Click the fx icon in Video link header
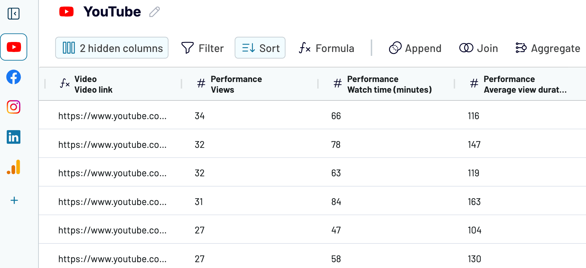Viewport: 586px width, 268px height. tap(65, 83)
